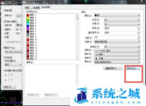Expand the 线型 linetype dropdown
Screen dimensions: 146x106
tap(117, 42)
